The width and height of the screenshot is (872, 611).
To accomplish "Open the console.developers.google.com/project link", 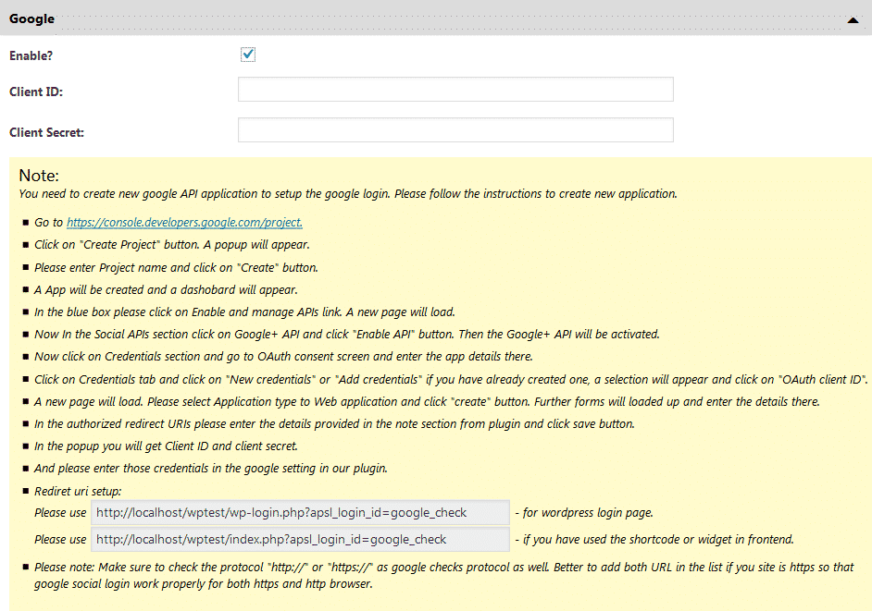I will 184,222.
